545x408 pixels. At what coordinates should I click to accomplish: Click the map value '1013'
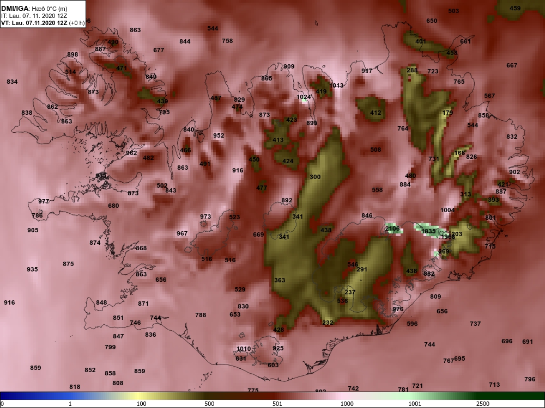(x=336, y=85)
